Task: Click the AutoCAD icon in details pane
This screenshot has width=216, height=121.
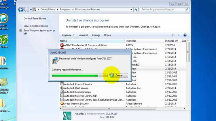Action: [x=67, y=116]
